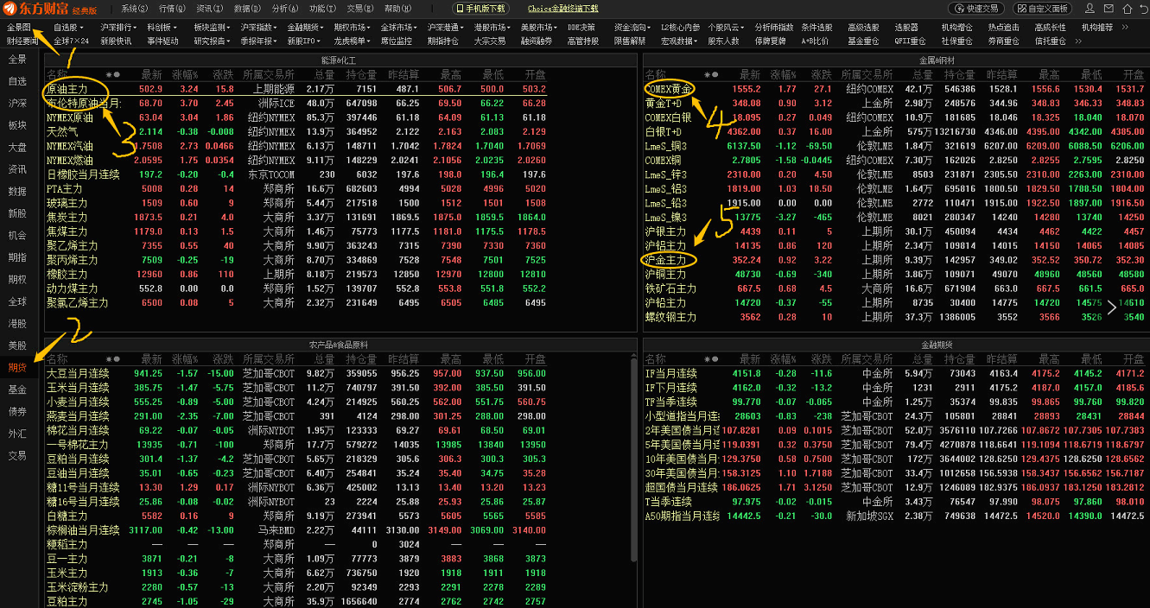Open 快速交易 quick trade button
Viewport: 1150px width, 608px height.
976,9
